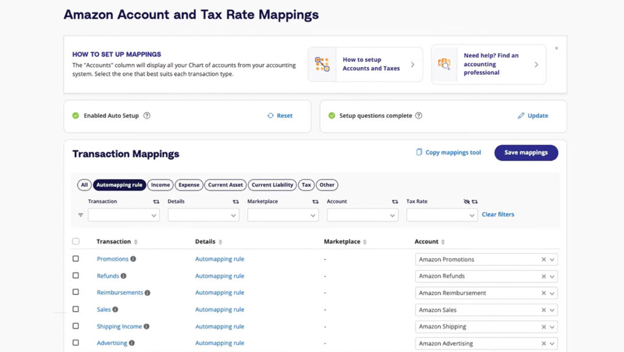Viewport: 624px width, 352px height.
Task: Click the info icon next to Promotions
Action: (132, 258)
